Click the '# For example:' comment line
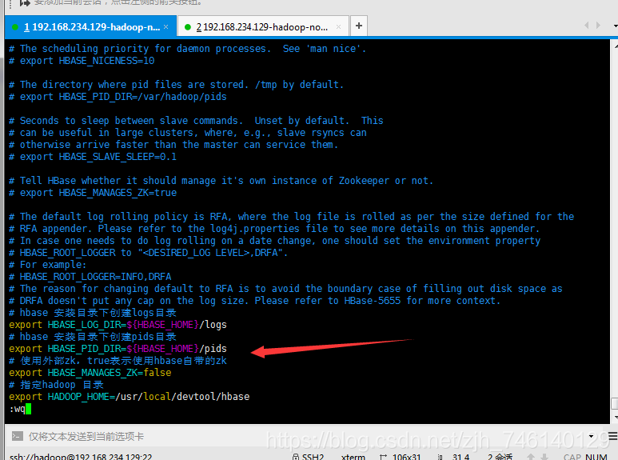Viewport: 618px width, 460px height. [x=48, y=265]
